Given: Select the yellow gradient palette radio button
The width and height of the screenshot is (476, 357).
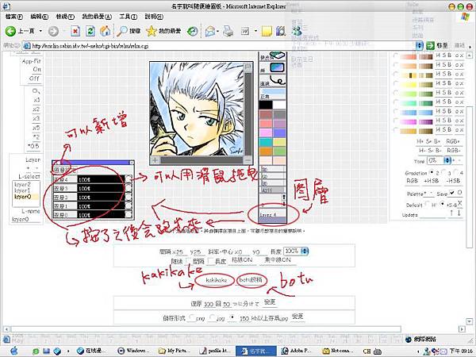Looking at the screenshot, I should pyautogui.click(x=396, y=83).
